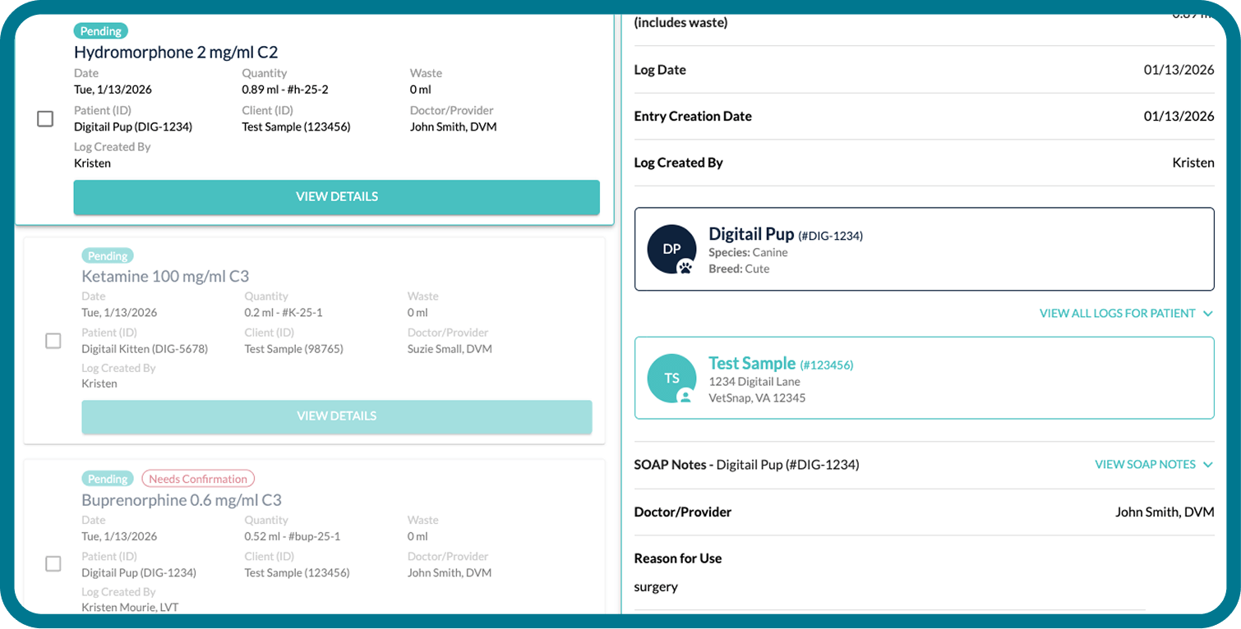Click Pending badge on Ketamine log
The width and height of the screenshot is (1241, 629).
click(x=108, y=255)
